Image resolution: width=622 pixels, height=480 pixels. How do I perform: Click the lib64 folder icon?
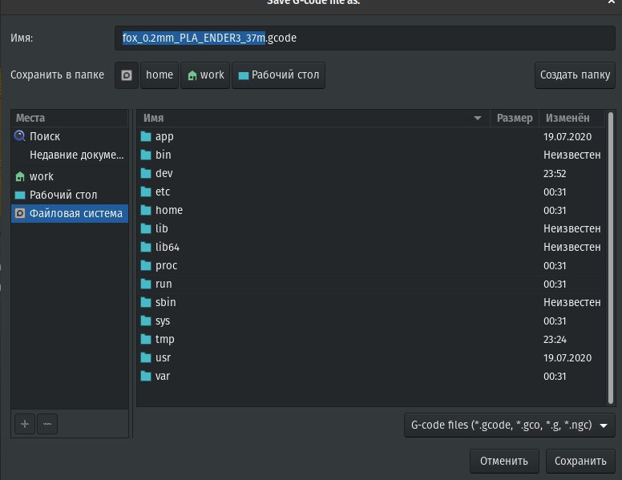pyautogui.click(x=146, y=247)
